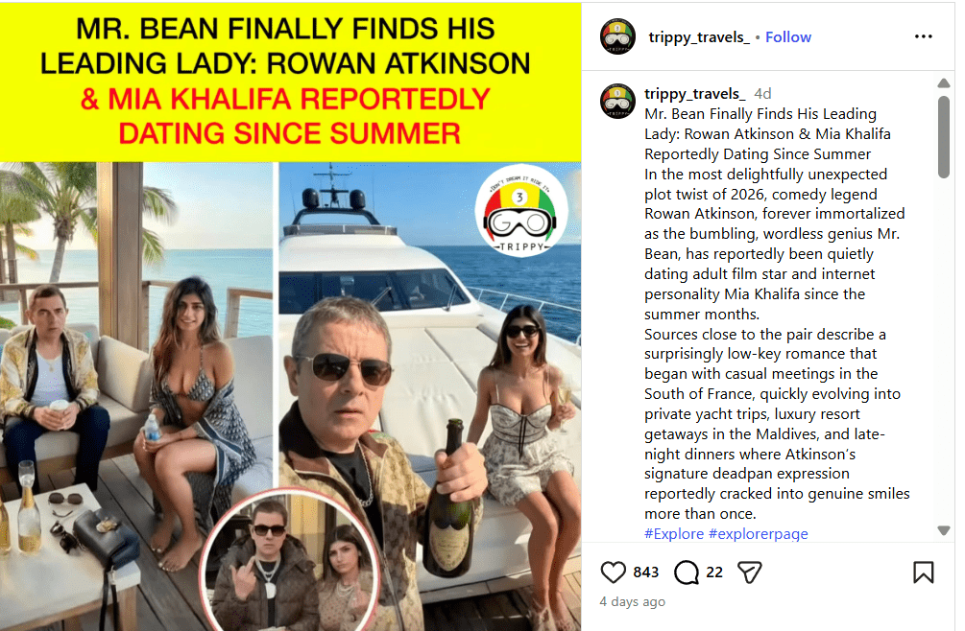This screenshot has height=631, width=965.
Task: Share the post with paper plane icon
Action: (x=750, y=572)
